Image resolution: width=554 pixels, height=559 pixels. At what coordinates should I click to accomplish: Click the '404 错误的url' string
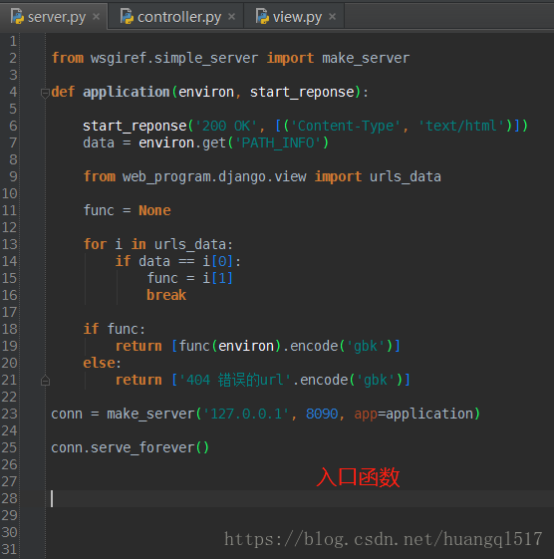pyautogui.click(x=234, y=380)
